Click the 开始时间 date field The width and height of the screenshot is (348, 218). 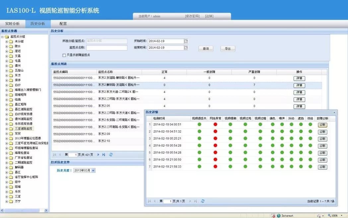pos(166,41)
